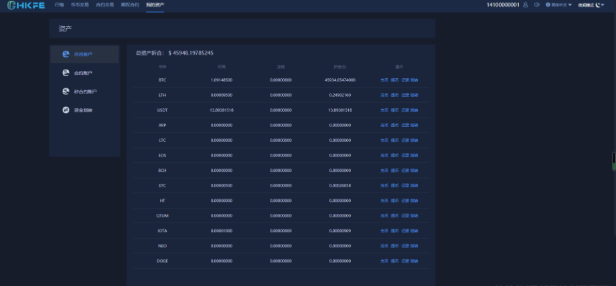
Task: Click IOTA available balance 0.00001000
Action: click(x=222, y=231)
